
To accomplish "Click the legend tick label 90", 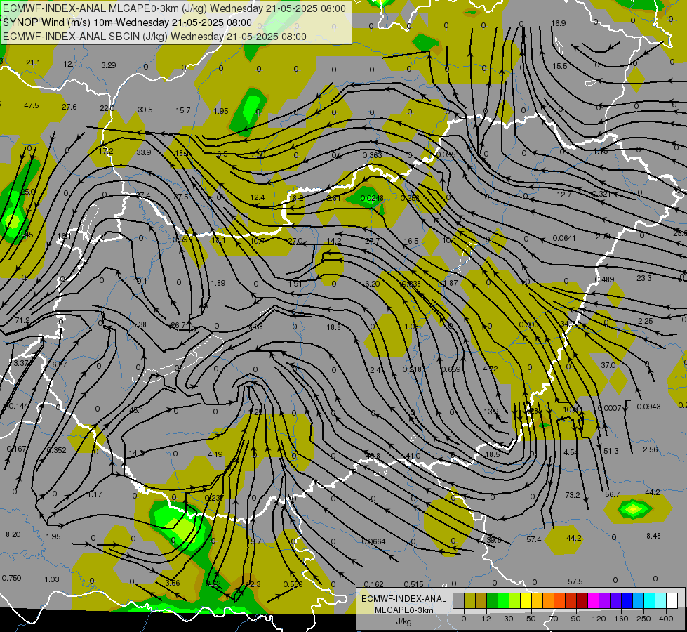I will pyautogui.click(x=575, y=619).
